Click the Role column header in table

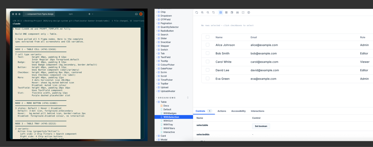point(363,37)
